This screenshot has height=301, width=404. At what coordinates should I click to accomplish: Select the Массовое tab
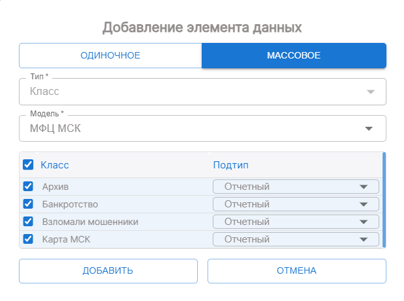[294, 55]
